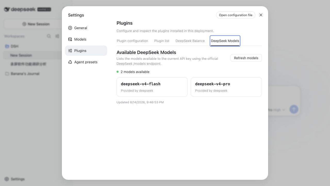
Task: Click Provided by deepseek under deepseek-v4-flash
Action: [137, 91]
